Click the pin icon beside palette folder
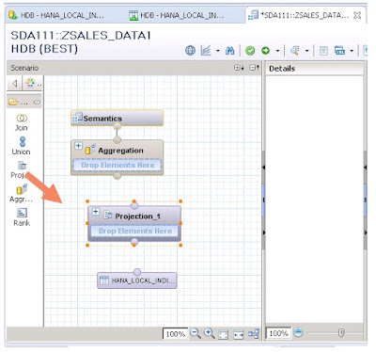Screen dimensions: 376x352 point(37,102)
